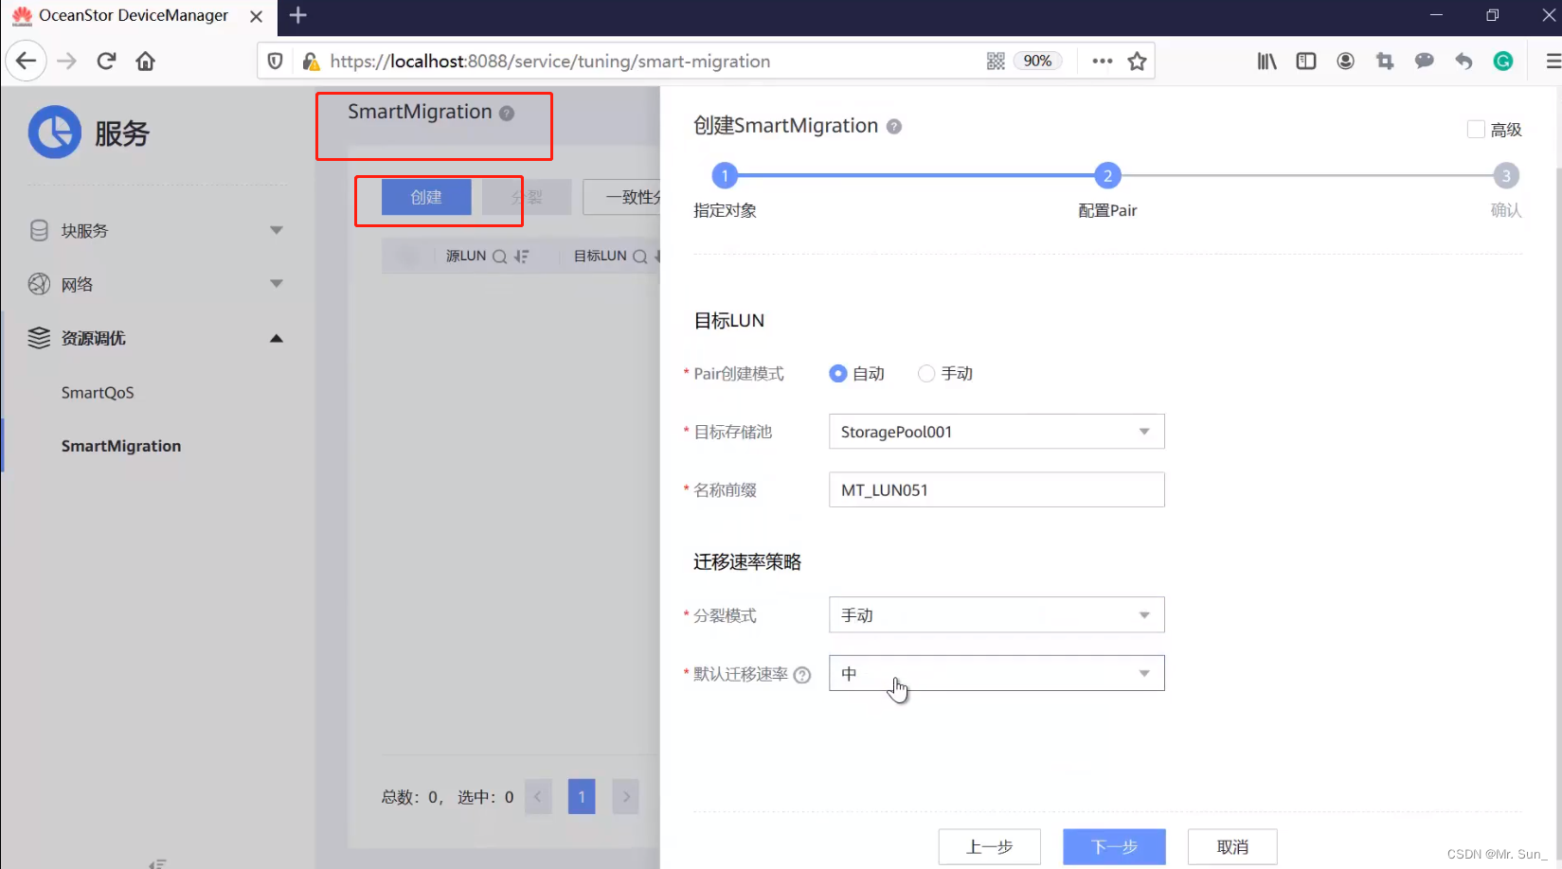Click the 默认迁移速率 help icon

click(802, 675)
